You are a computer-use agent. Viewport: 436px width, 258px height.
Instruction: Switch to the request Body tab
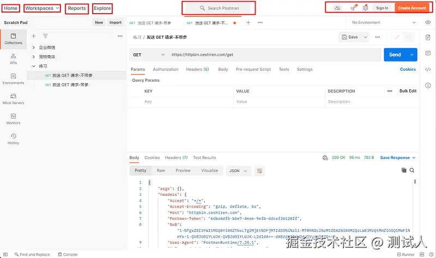[x=223, y=70]
